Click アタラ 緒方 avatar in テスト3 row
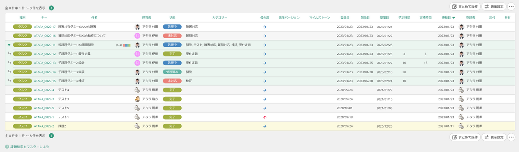 coord(137,99)
